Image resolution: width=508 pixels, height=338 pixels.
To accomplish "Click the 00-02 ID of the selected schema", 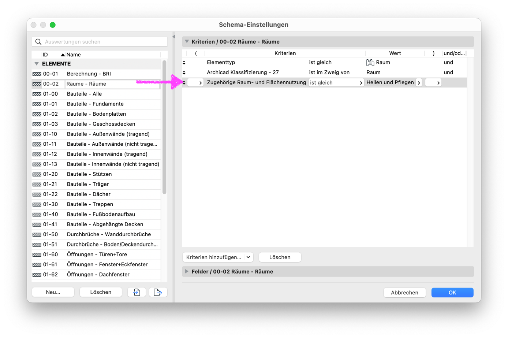I will (x=51, y=84).
